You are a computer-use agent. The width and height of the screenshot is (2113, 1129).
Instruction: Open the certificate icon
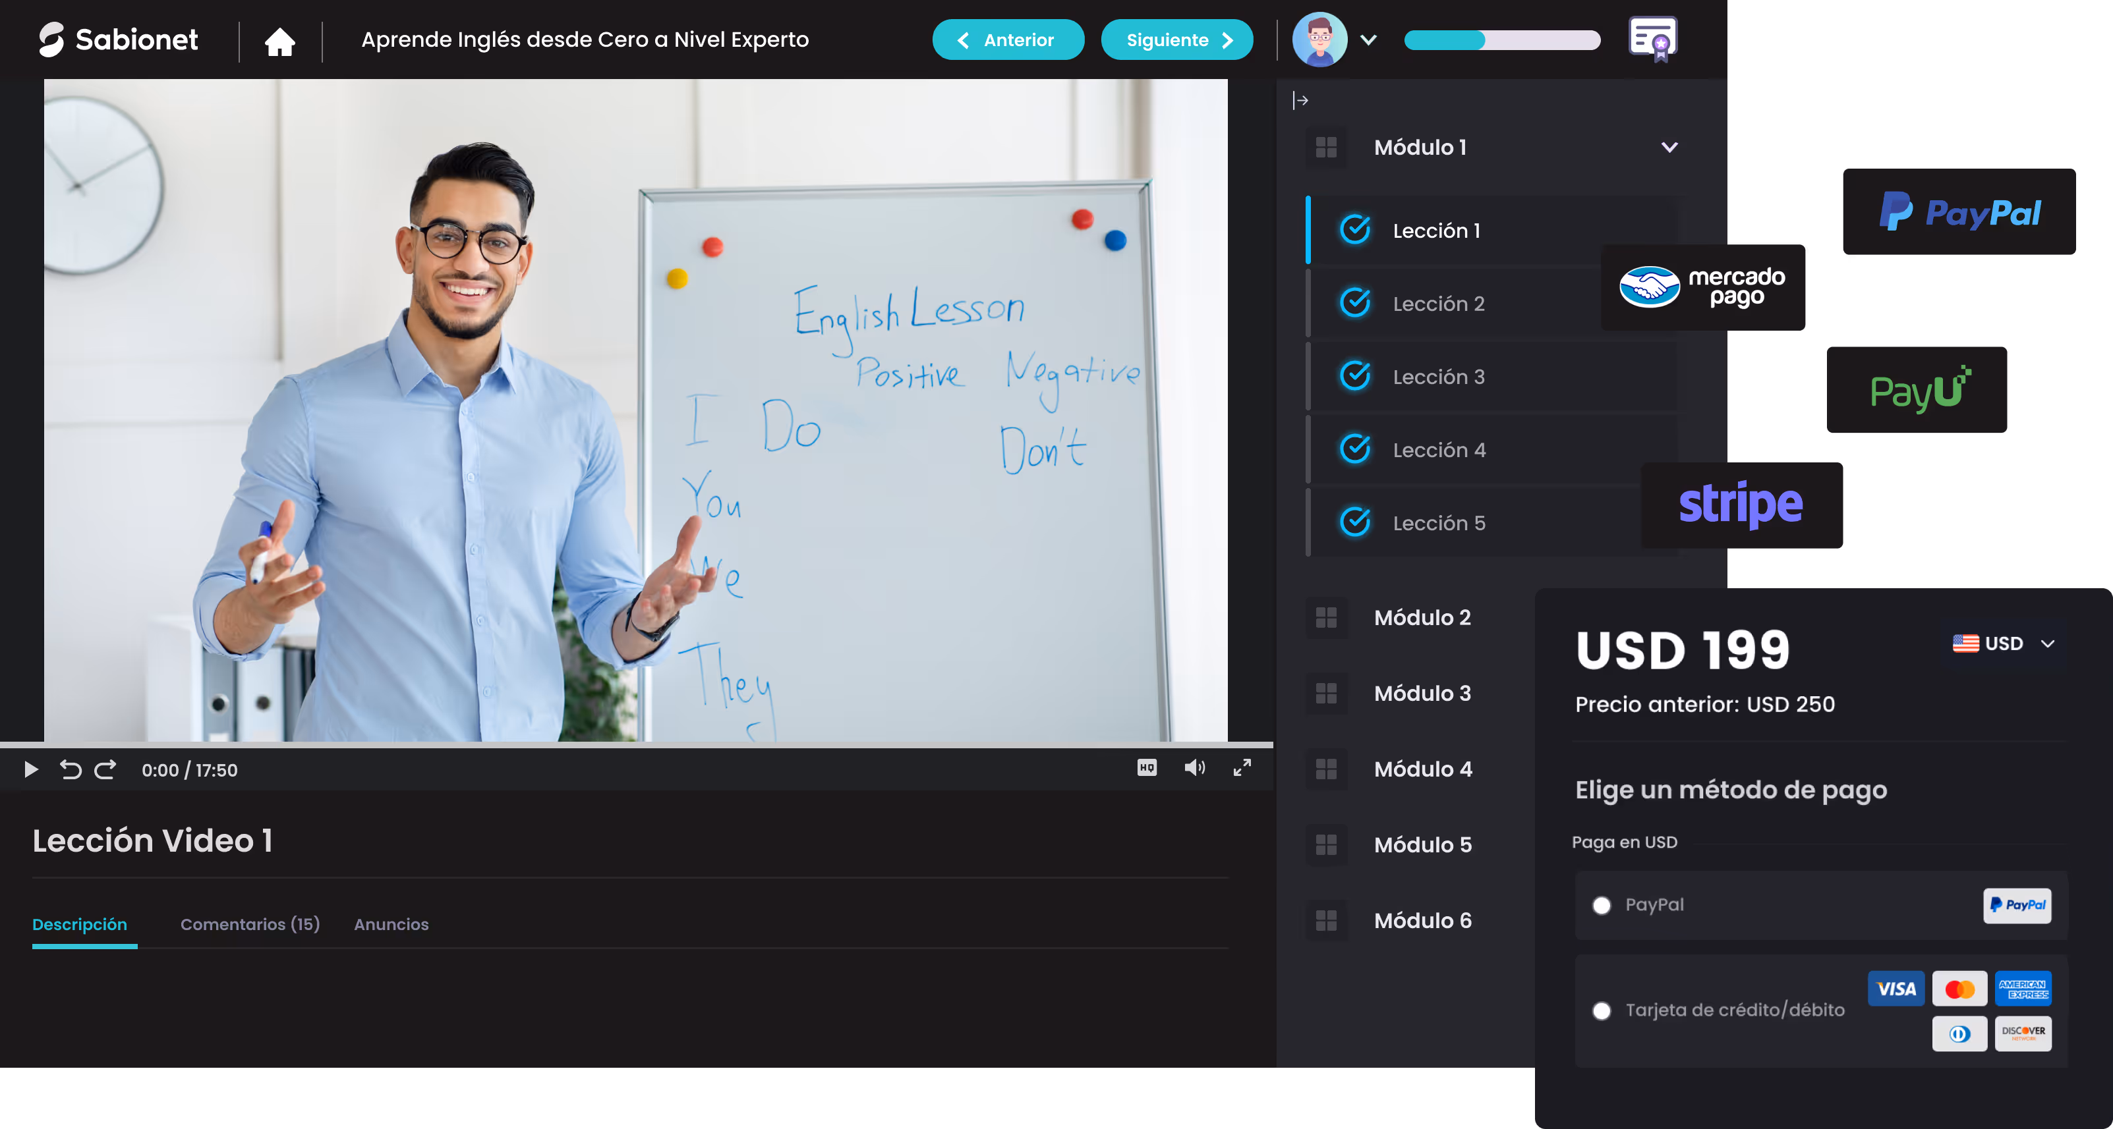[x=1652, y=39]
